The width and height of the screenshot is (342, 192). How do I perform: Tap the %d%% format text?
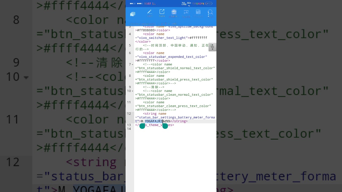tap(166, 121)
